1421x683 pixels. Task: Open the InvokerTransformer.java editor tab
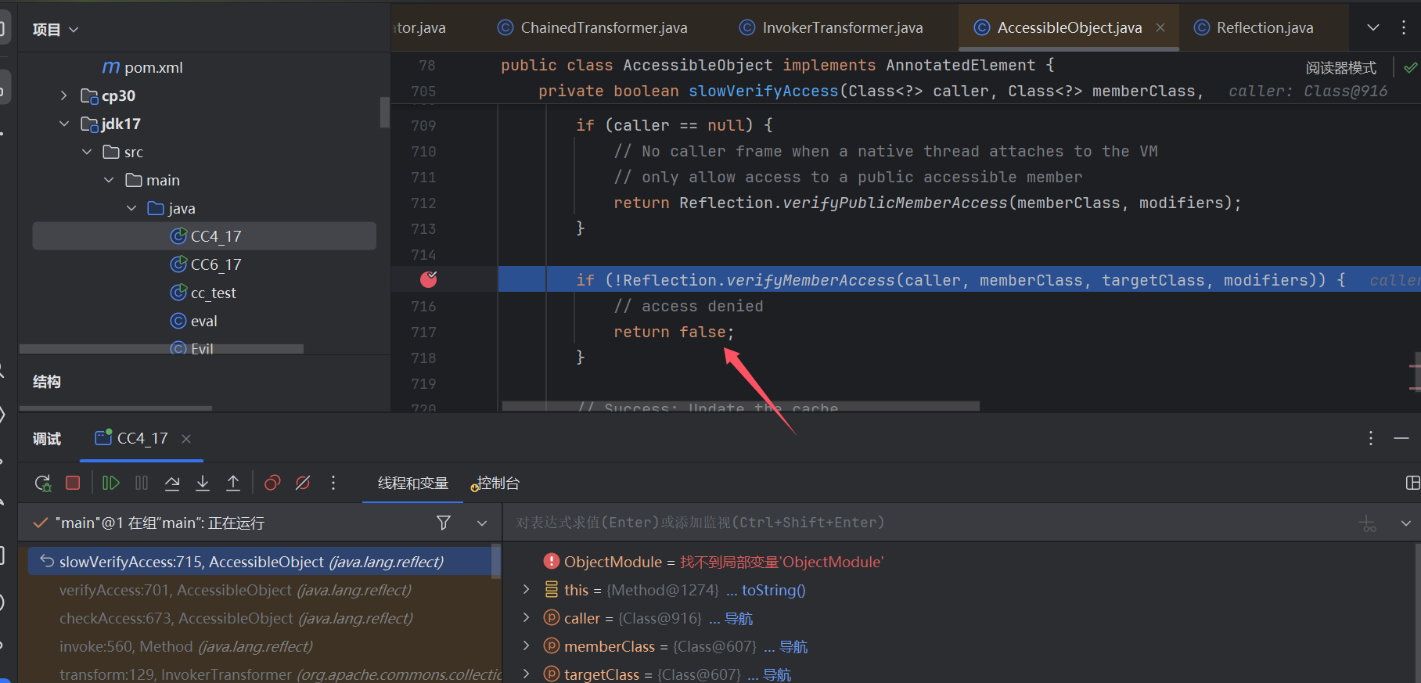831,28
